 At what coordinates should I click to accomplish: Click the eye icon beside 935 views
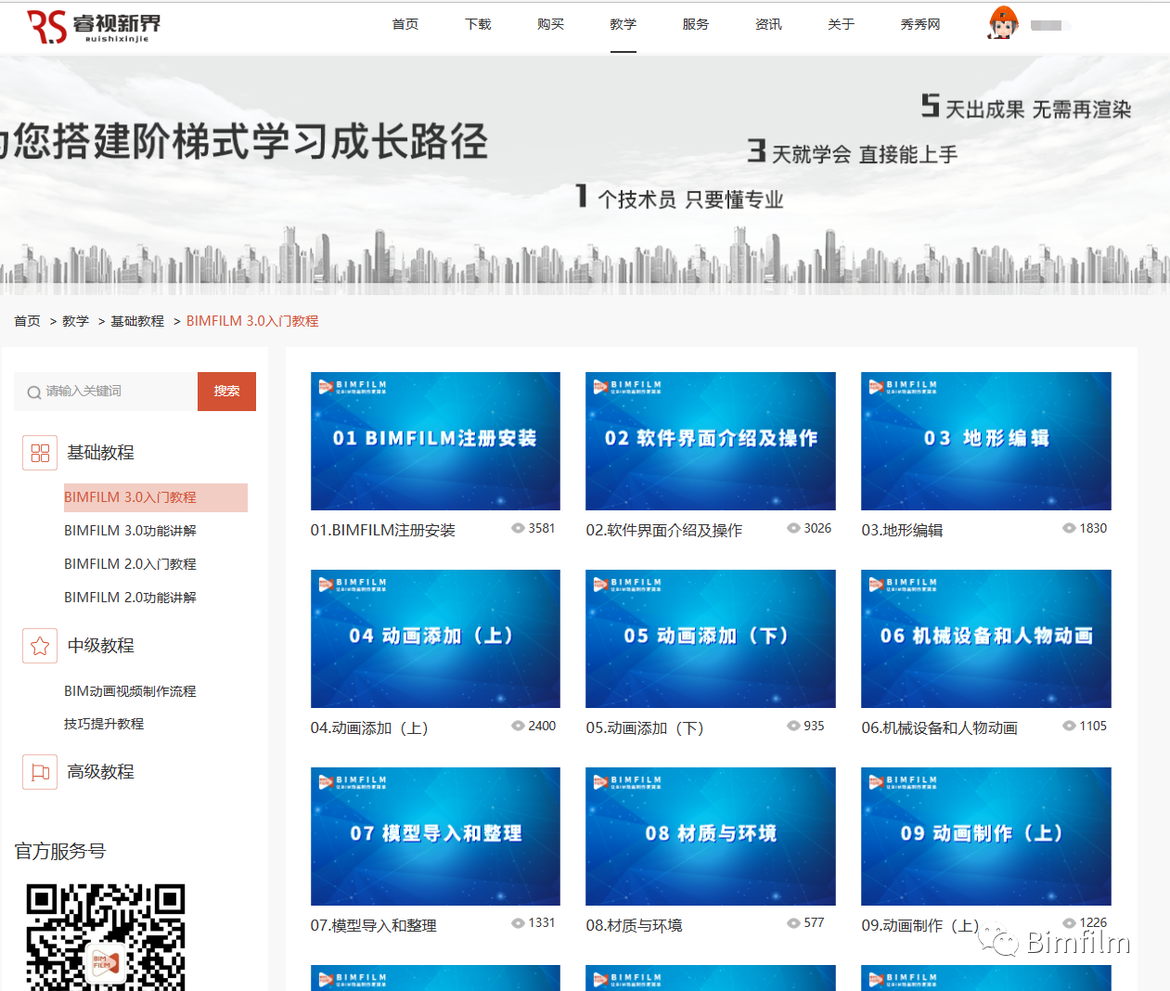793,726
